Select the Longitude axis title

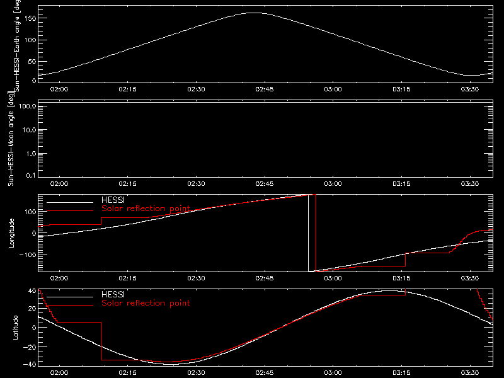click(11, 233)
